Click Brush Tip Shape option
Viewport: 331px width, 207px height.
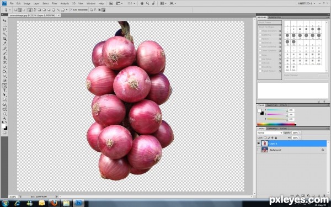click(270, 27)
